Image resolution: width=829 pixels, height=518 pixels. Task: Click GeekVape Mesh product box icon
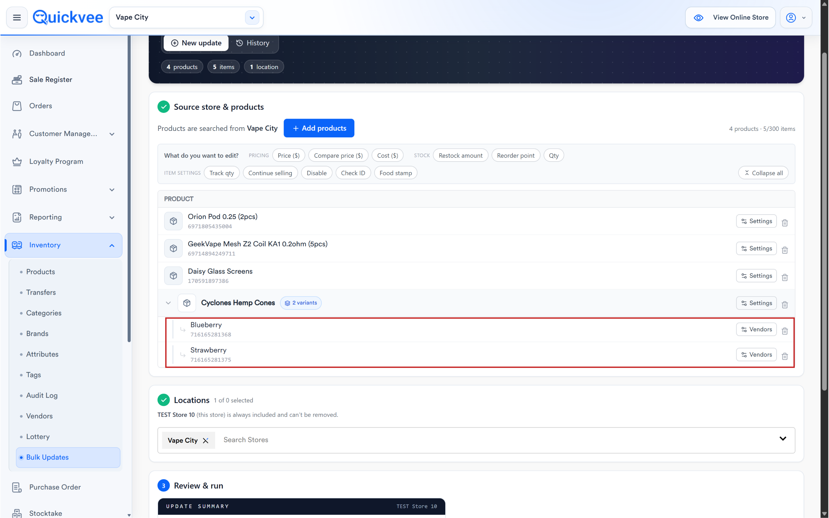tap(173, 248)
